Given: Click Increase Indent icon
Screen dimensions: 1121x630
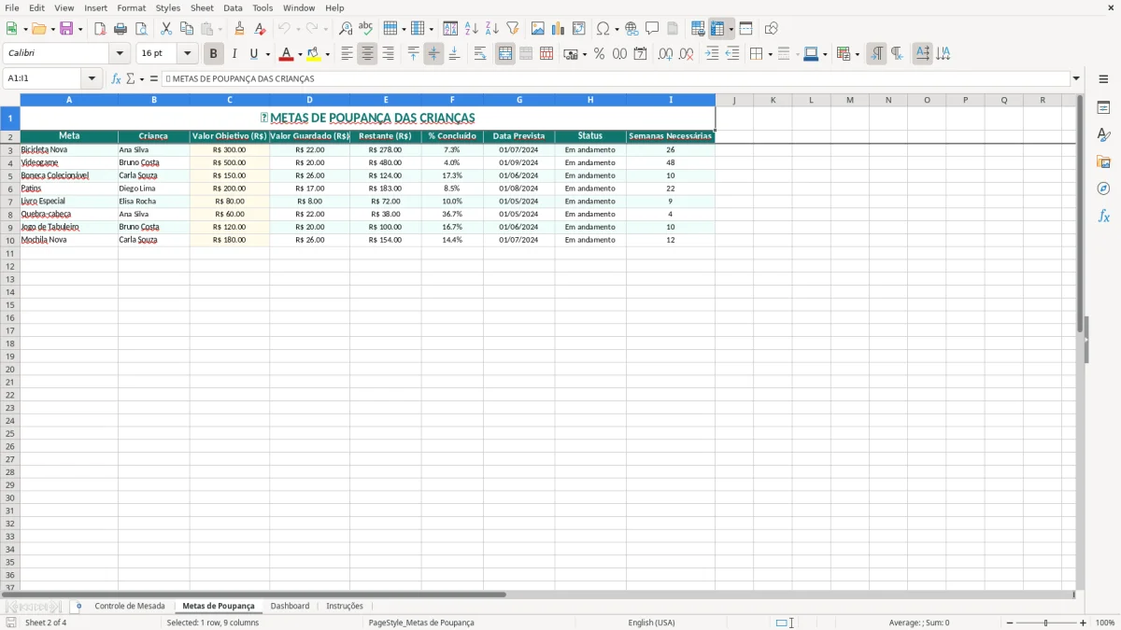Looking at the screenshot, I should pyautogui.click(x=712, y=54).
